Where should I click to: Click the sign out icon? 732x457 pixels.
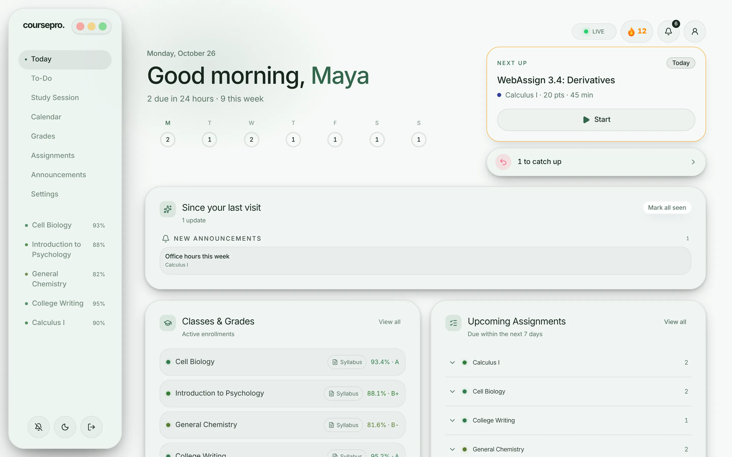coord(91,427)
